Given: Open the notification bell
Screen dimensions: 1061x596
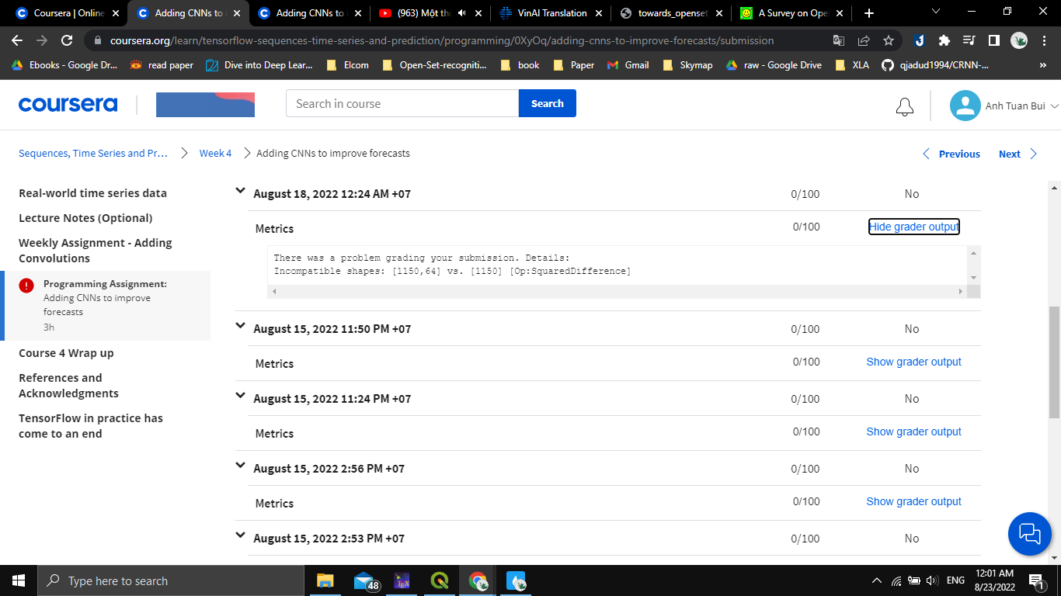Looking at the screenshot, I should pyautogui.click(x=904, y=106).
